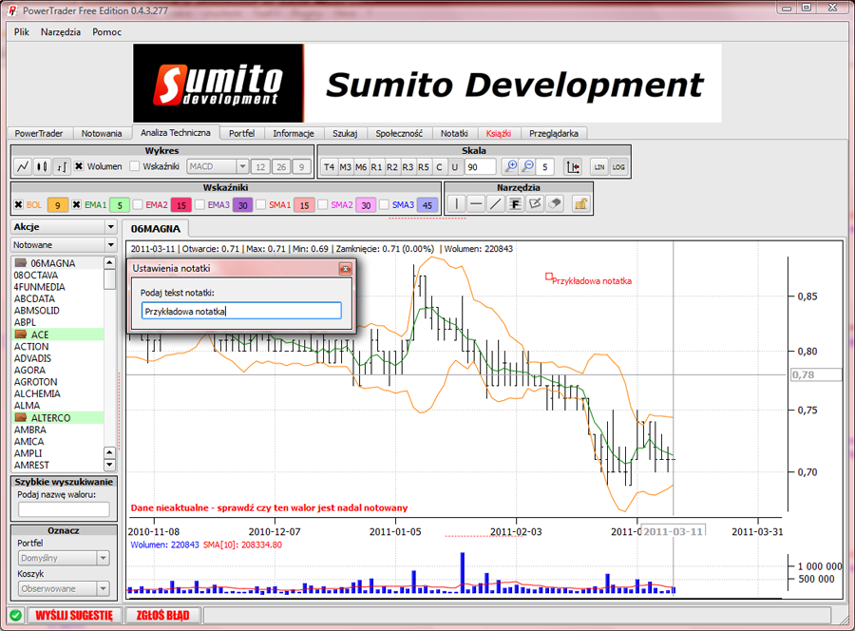Open the Narzędzia menu
Viewport: 855px width, 631px height.
(x=61, y=31)
